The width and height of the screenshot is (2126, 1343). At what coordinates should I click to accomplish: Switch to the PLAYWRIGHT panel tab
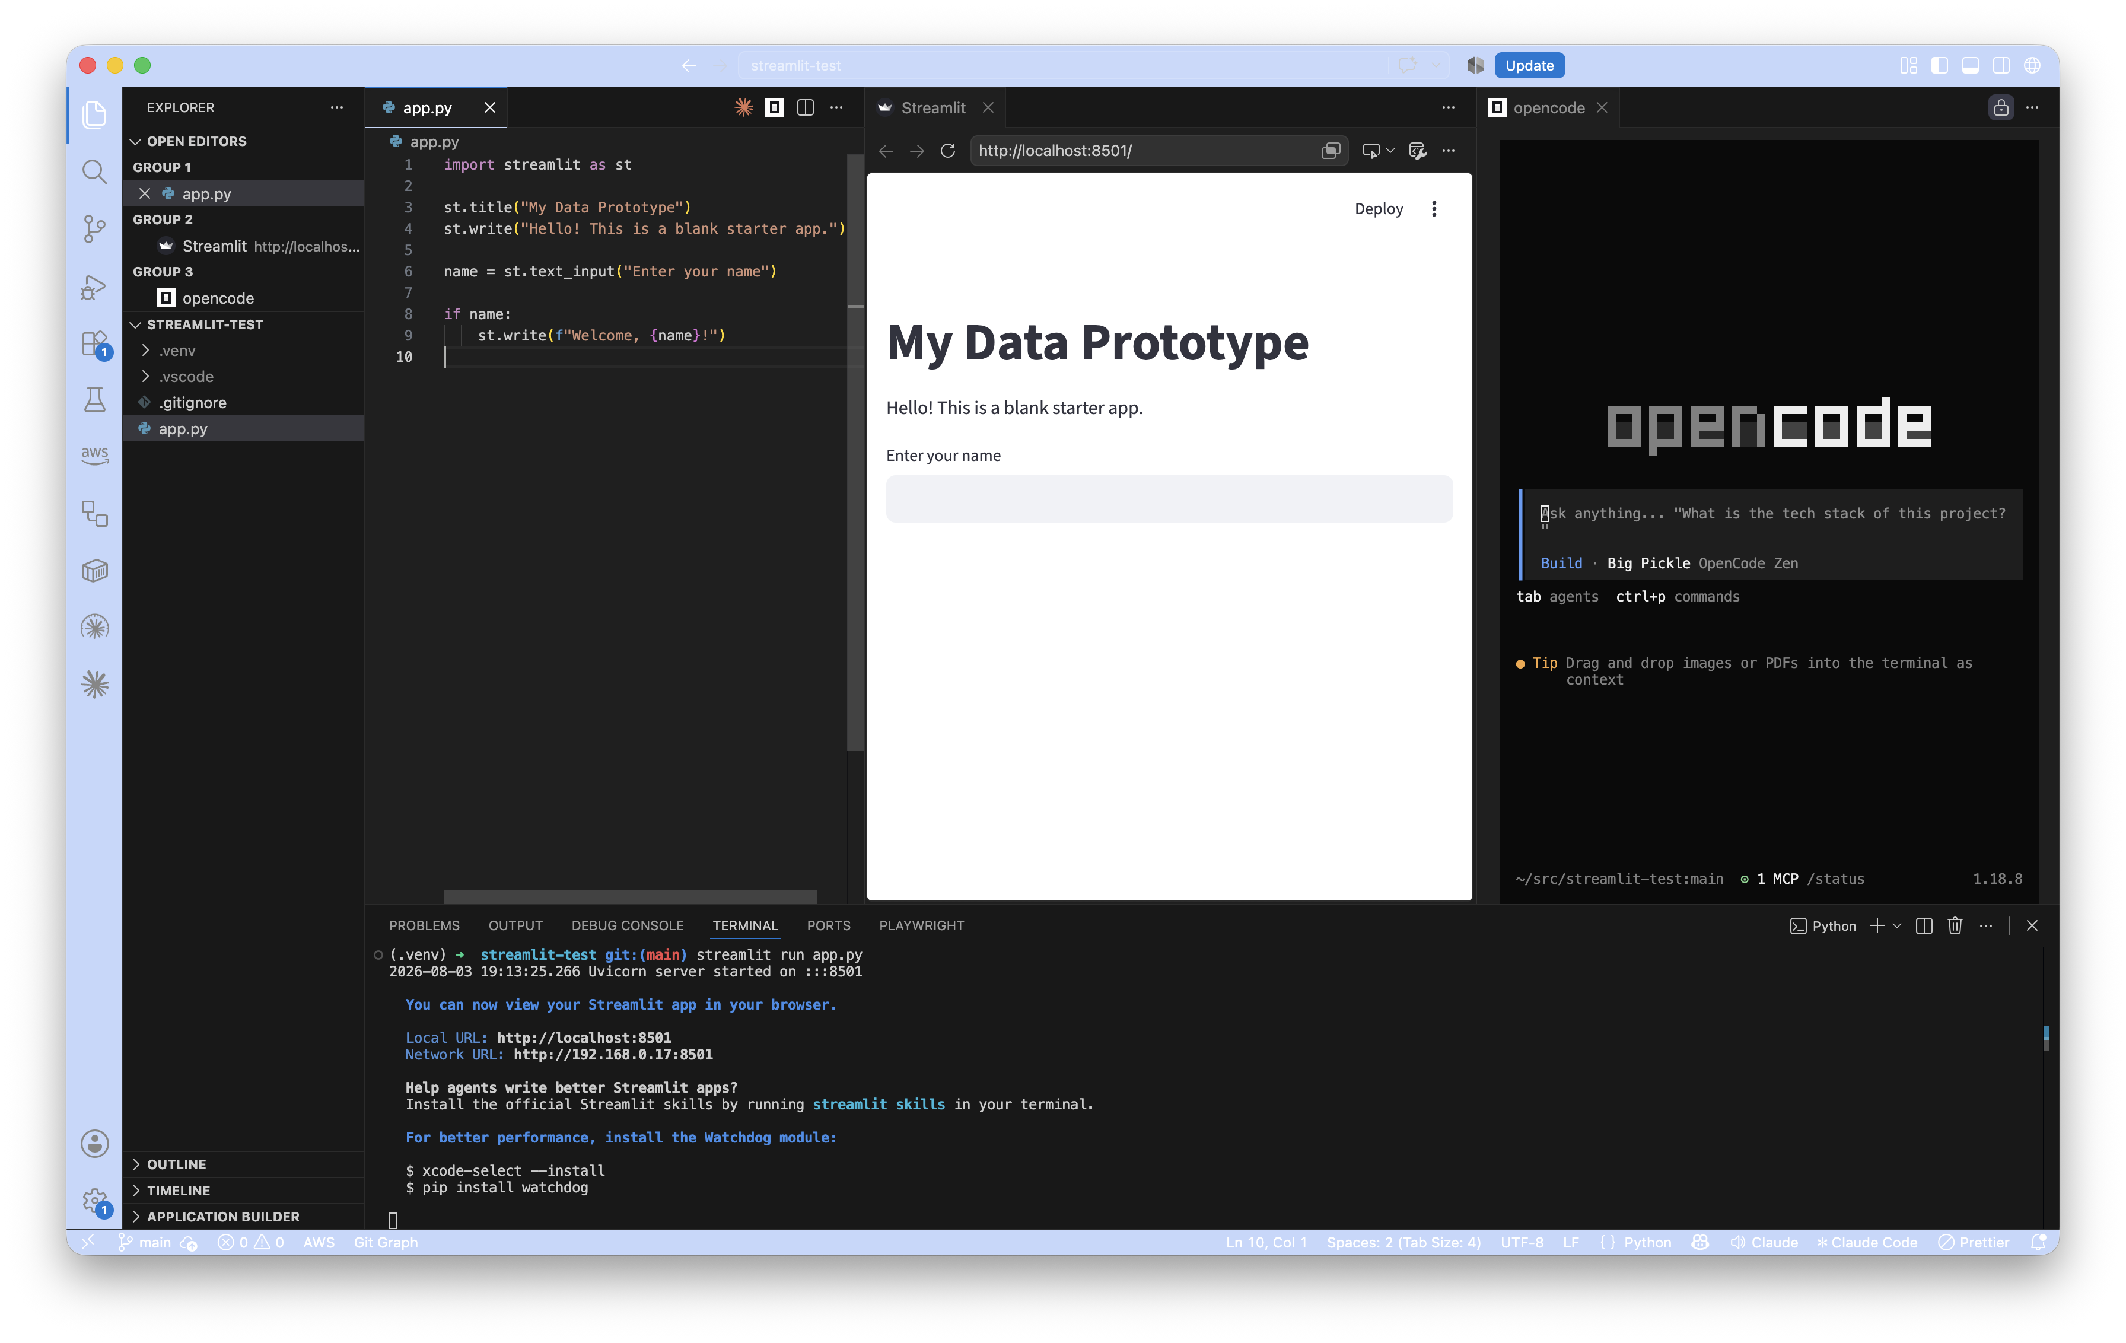point(921,925)
